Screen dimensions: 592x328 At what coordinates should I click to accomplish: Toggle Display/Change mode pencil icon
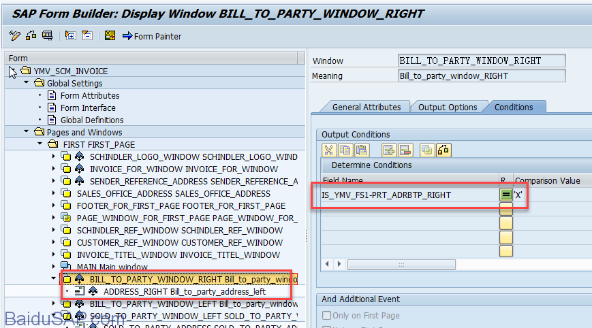[15, 36]
